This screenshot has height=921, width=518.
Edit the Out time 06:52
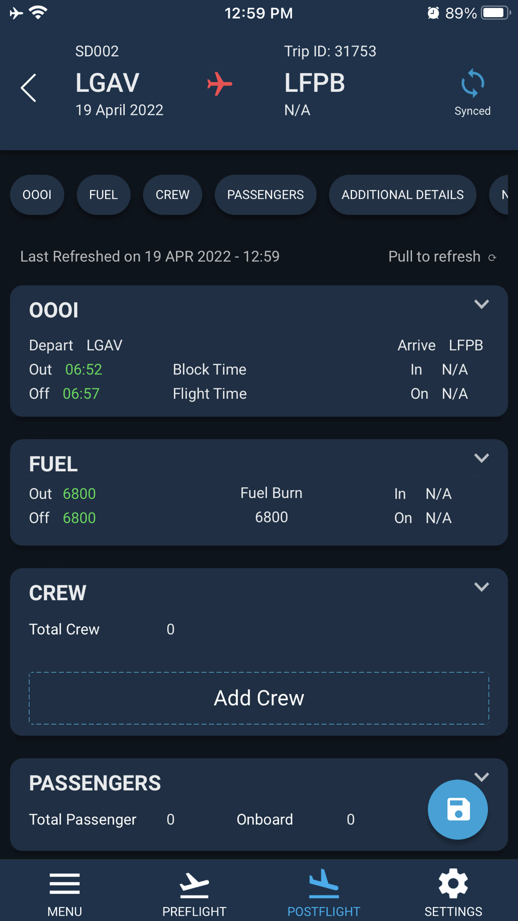pyautogui.click(x=83, y=370)
